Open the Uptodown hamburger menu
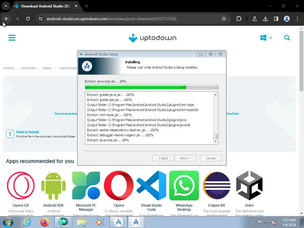This screenshot has height=228, width=304. [x=12, y=38]
